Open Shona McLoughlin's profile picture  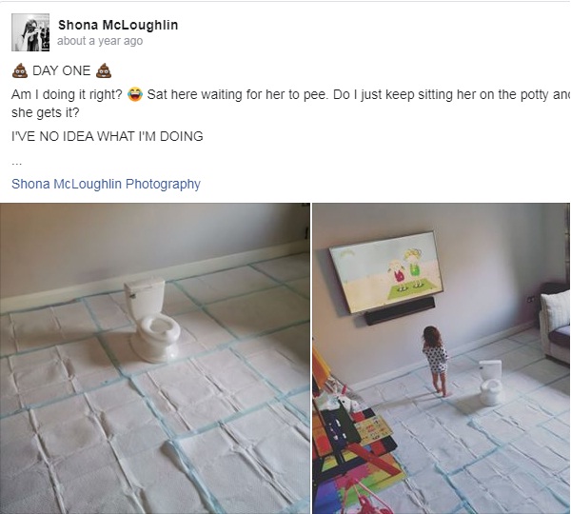click(30, 32)
